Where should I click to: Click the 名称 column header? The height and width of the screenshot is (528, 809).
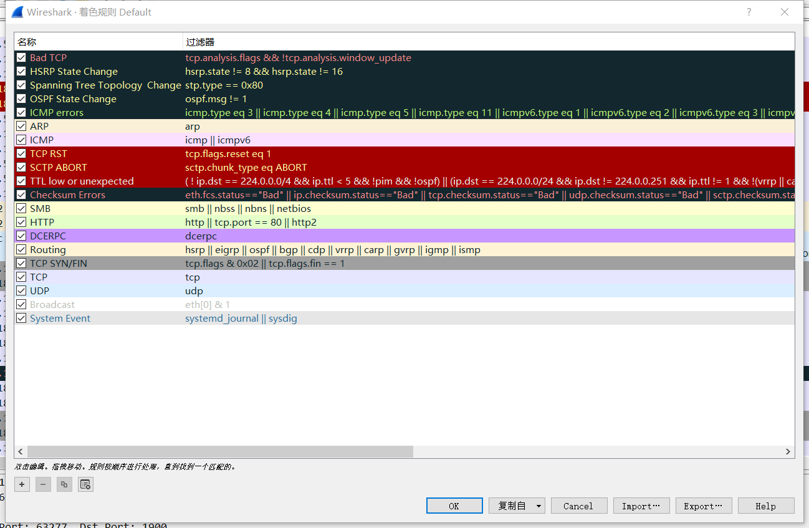pos(98,42)
